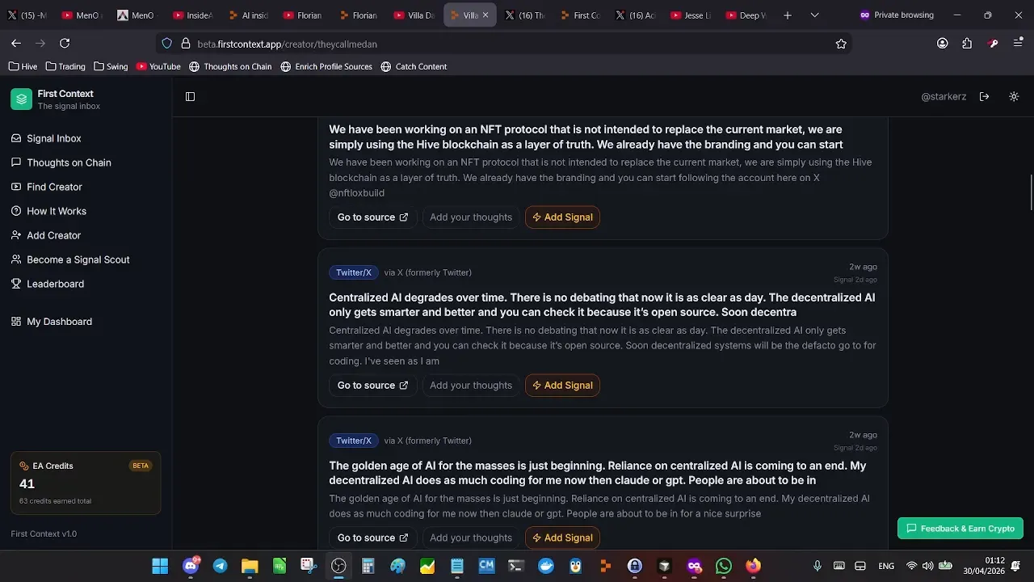Click the First Context logo icon
1034x582 pixels.
(22, 99)
